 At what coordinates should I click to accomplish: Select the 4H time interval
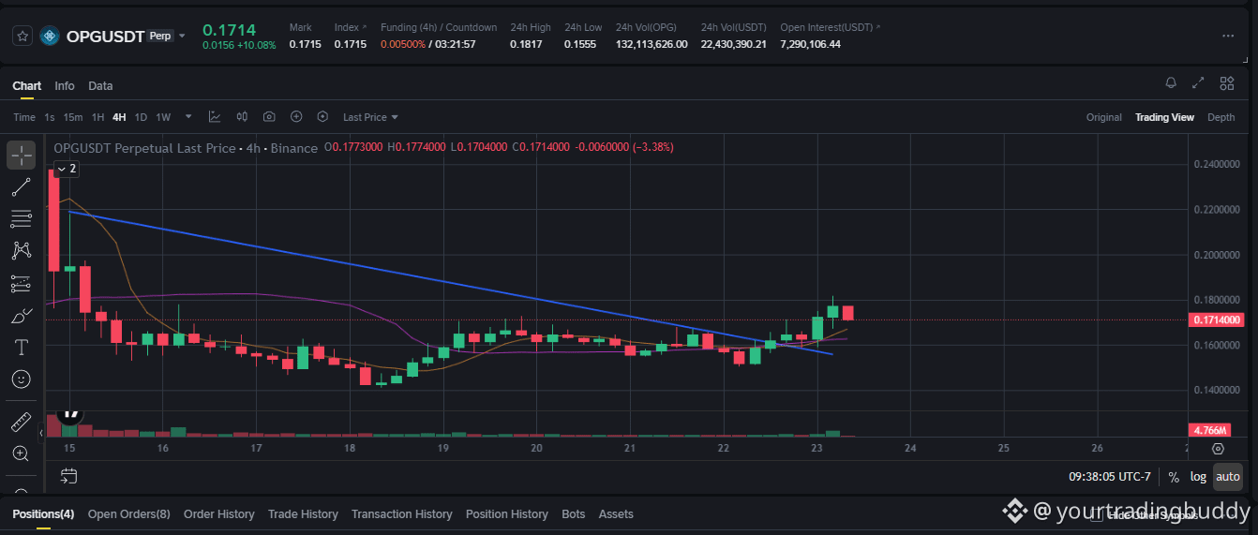pyautogui.click(x=119, y=117)
